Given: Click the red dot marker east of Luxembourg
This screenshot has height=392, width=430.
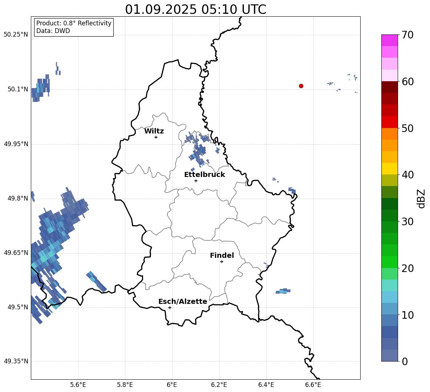Looking at the screenshot, I should [x=301, y=86].
